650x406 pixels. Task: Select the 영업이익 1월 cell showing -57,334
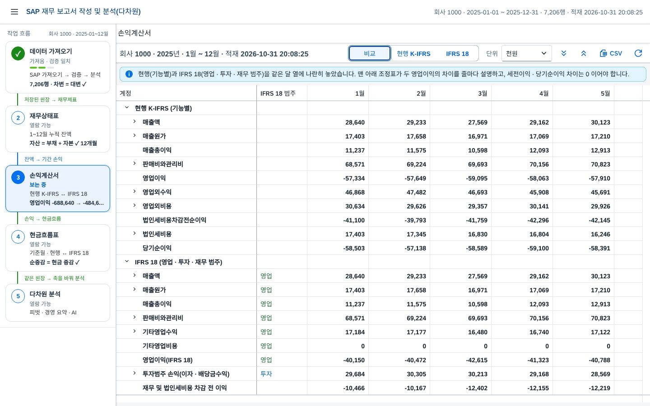pyautogui.click(x=338, y=178)
